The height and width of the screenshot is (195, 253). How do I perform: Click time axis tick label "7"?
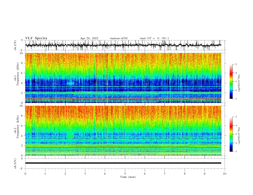coord(165,174)
